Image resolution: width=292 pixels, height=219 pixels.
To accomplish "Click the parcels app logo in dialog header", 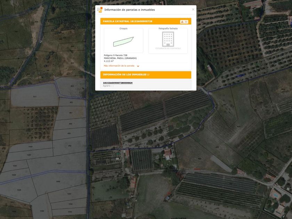I will coord(100,10).
